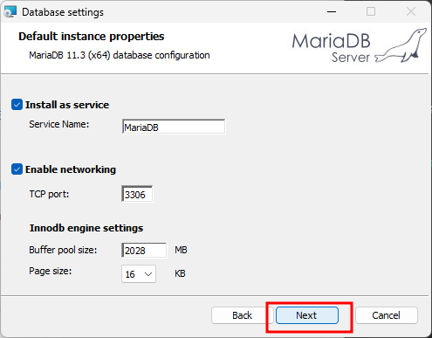Screen dimensions: 432x338
Task: Close the Database settings window
Action: pyautogui.click(x=411, y=12)
